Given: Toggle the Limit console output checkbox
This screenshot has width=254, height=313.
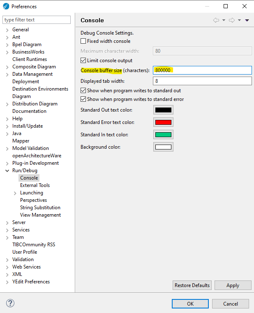Looking at the screenshot, I should (x=83, y=61).
